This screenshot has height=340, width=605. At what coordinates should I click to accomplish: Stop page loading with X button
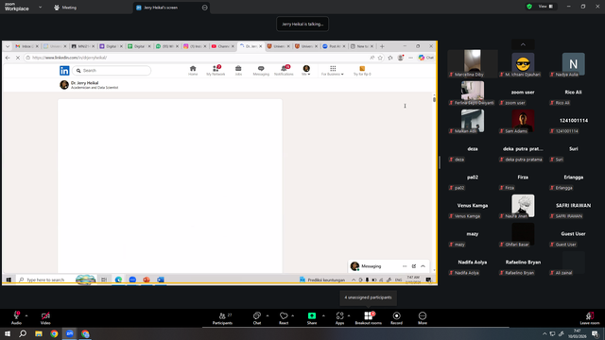tap(18, 58)
